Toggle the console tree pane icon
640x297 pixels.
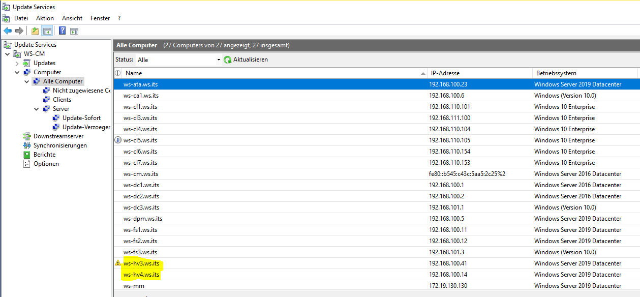coord(47,31)
